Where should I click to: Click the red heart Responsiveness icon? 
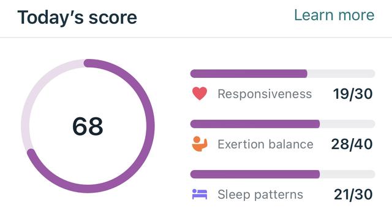(200, 94)
